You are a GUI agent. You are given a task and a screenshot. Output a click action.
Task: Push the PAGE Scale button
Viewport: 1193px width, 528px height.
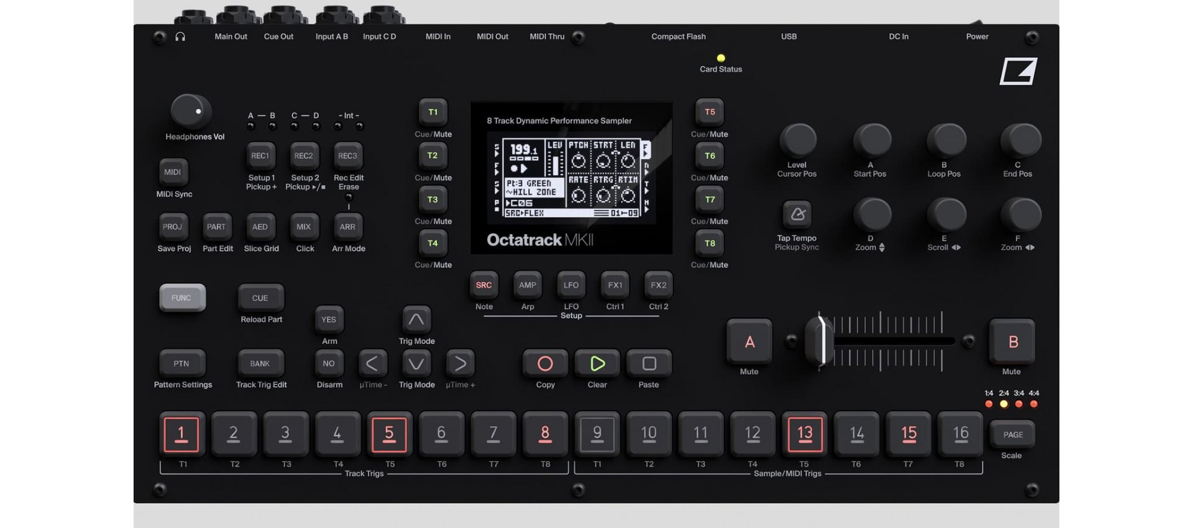[x=1013, y=435]
